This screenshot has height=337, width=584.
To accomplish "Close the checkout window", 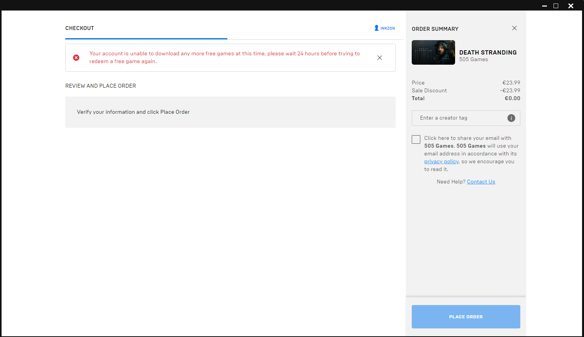I will pyautogui.click(x=571, y=6).
